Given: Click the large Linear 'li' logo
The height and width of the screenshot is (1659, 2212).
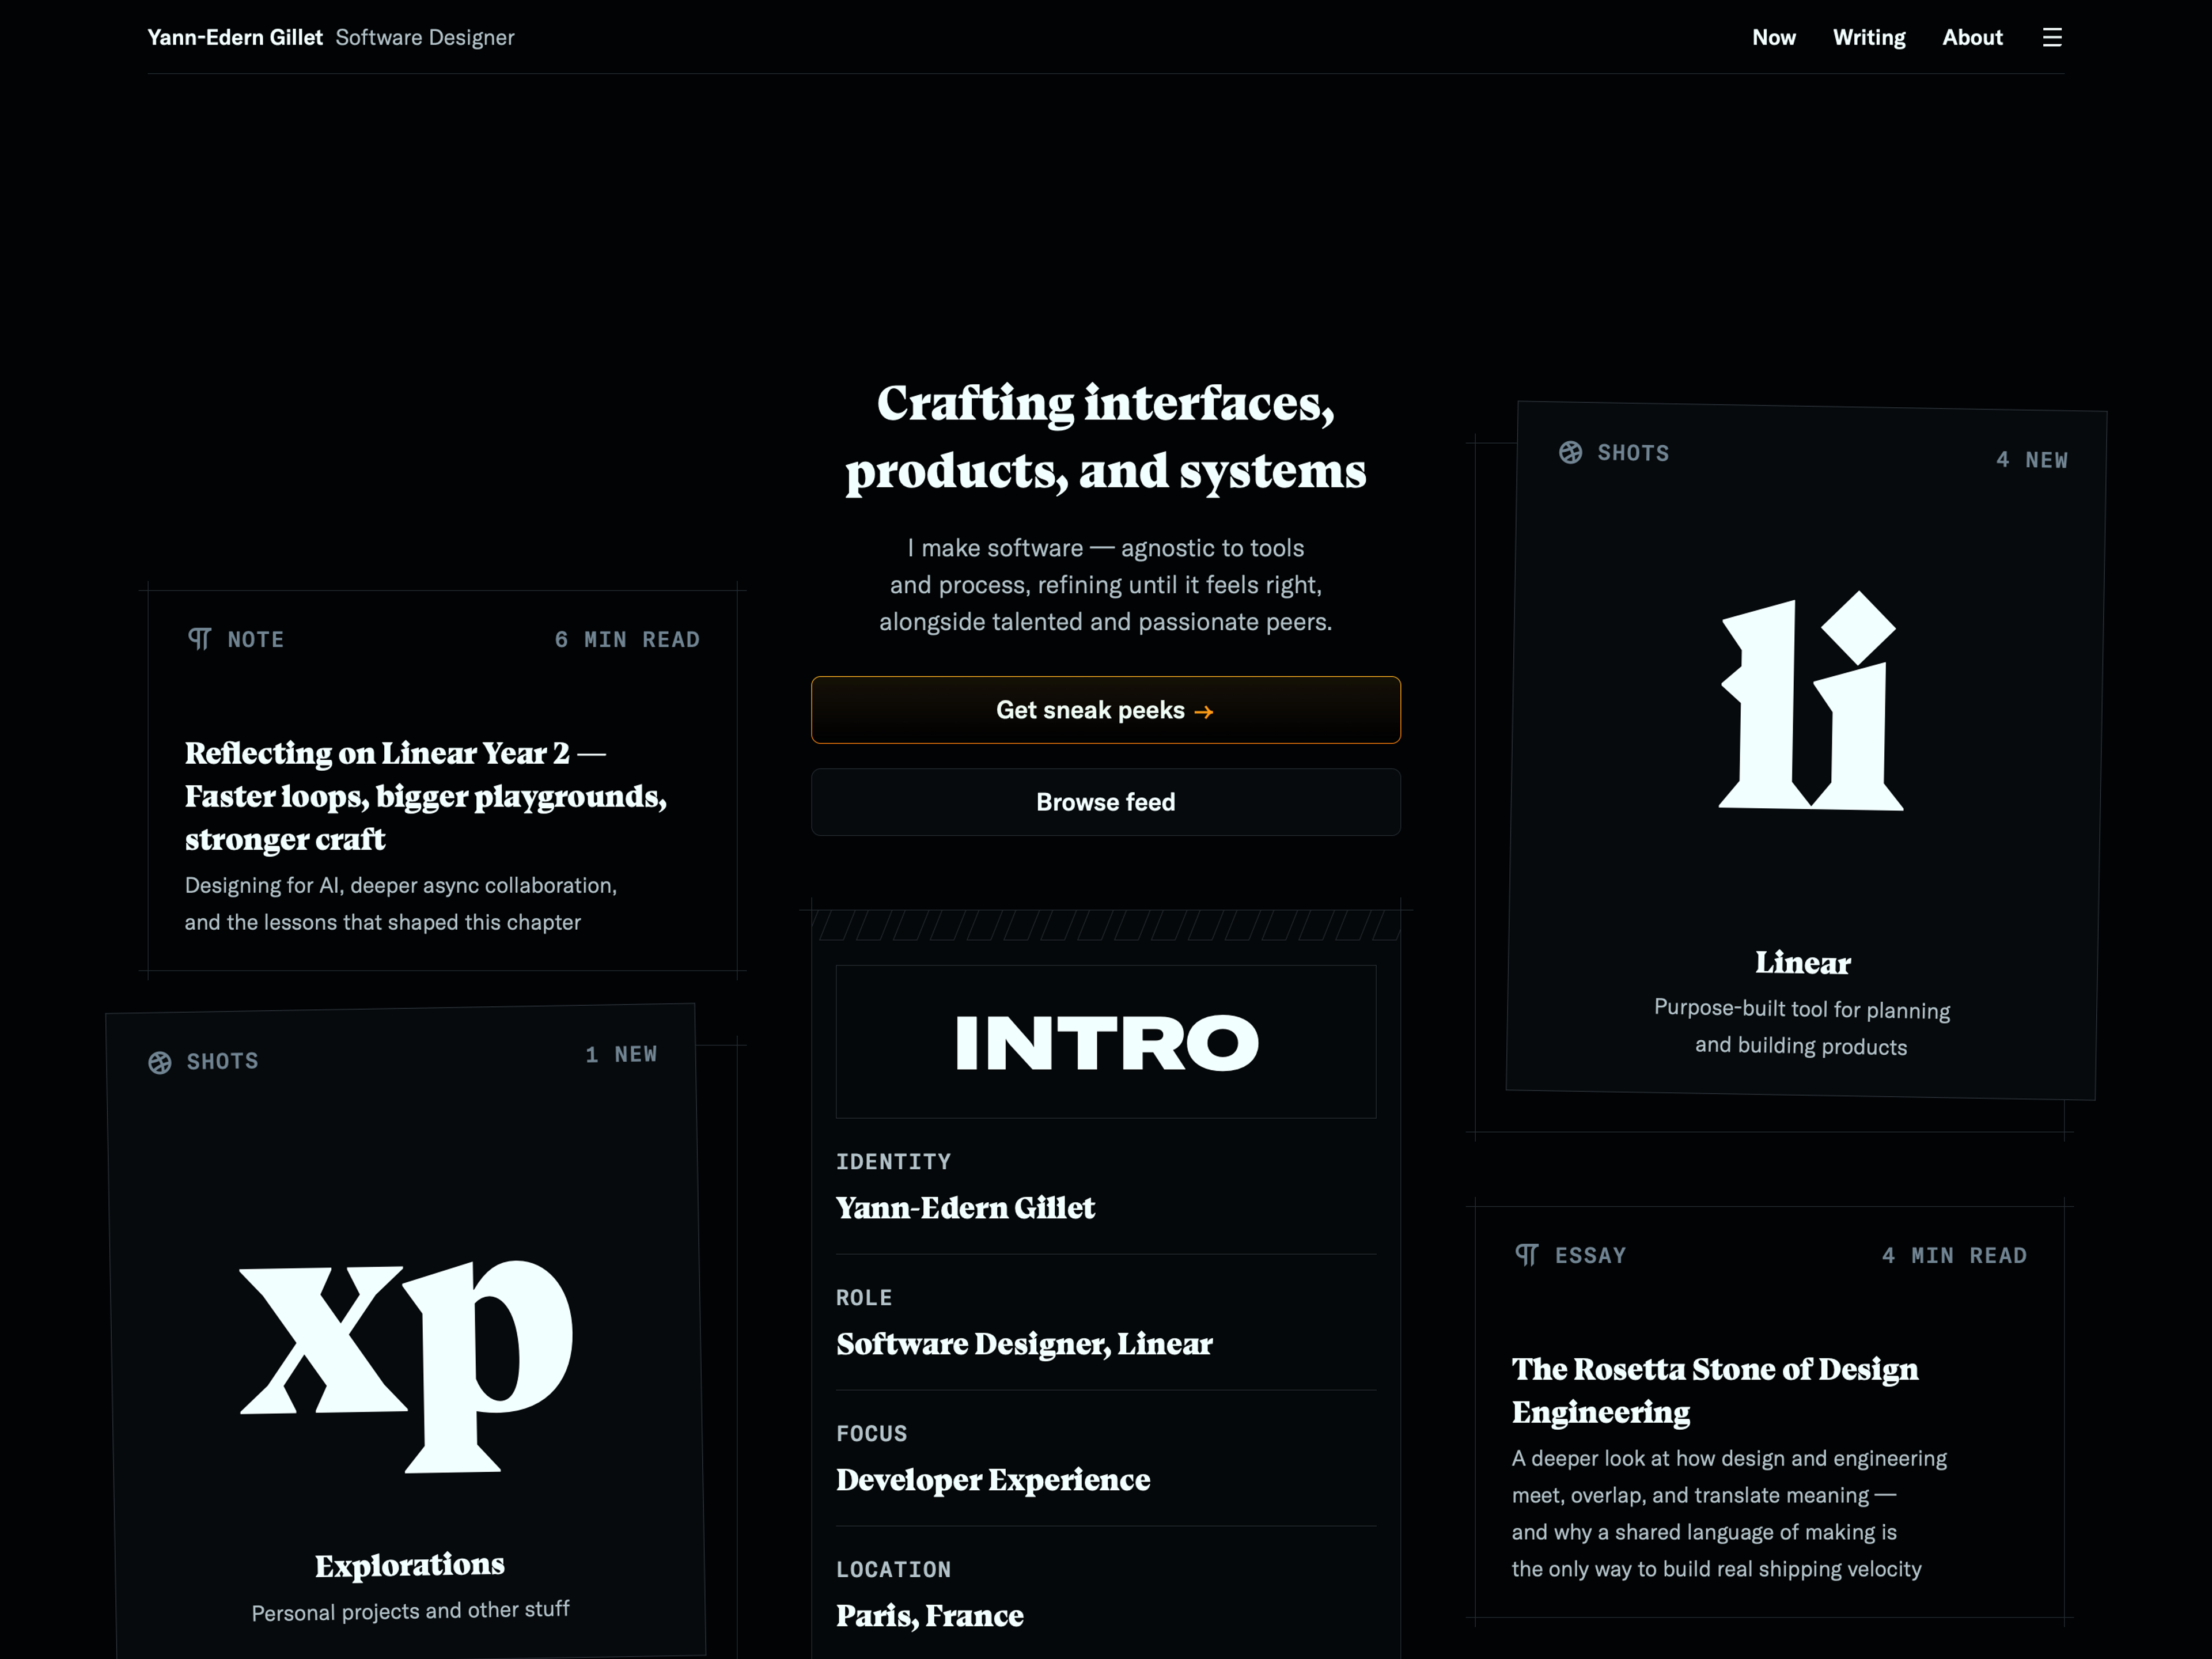Looking at the screenshot, I should point(1810,700).
